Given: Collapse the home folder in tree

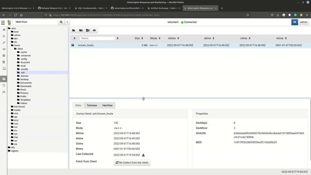Looking at the screenshot, I should coord(17,45).
